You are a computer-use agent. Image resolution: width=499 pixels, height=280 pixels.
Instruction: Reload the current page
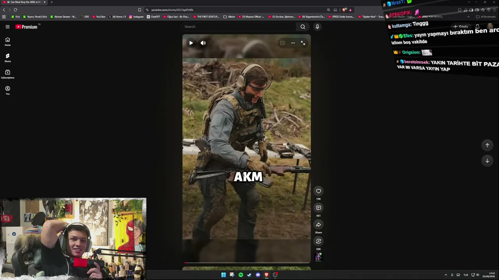[x=16, y=10]
